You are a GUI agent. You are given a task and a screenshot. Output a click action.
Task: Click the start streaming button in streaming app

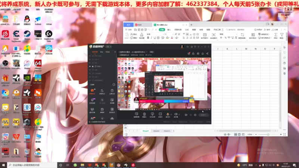point(203,115)
